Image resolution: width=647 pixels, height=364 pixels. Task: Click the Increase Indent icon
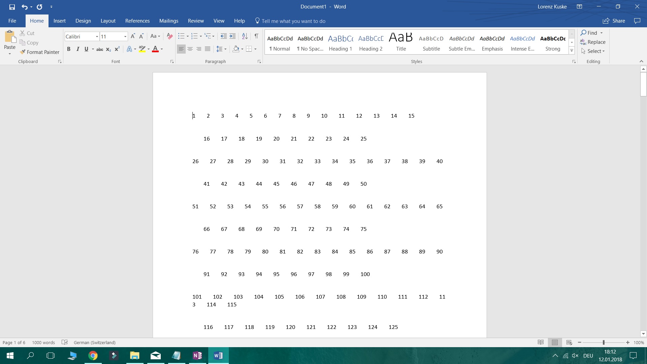pos(233,36)
